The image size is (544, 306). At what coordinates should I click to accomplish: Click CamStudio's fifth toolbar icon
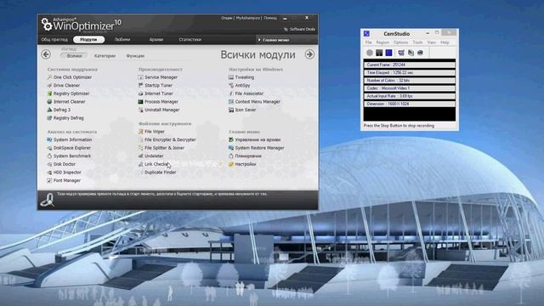point(411,53)
